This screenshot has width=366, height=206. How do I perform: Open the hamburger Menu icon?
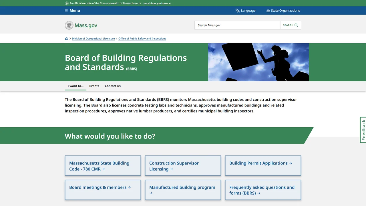(x=66, y=11)
